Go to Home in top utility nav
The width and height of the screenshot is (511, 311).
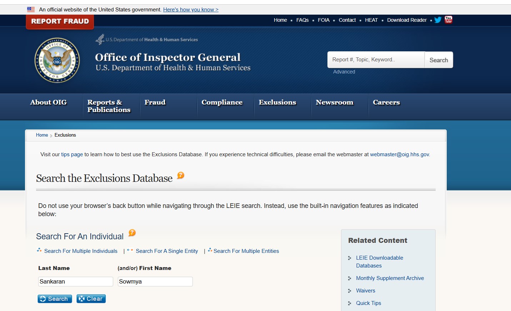[280, 20]
